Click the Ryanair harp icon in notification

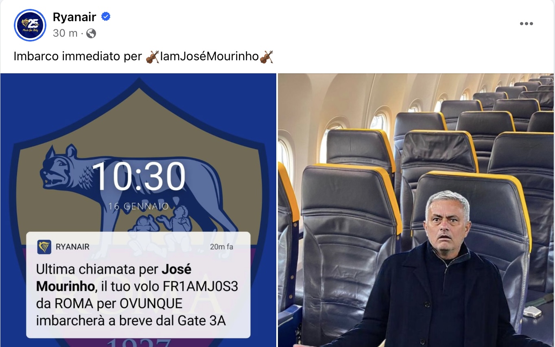point(44,247)
